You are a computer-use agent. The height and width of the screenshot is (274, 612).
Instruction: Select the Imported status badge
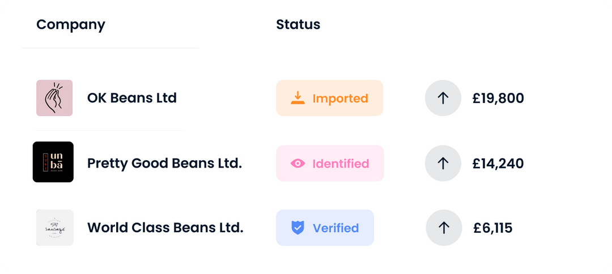point(329,98)
